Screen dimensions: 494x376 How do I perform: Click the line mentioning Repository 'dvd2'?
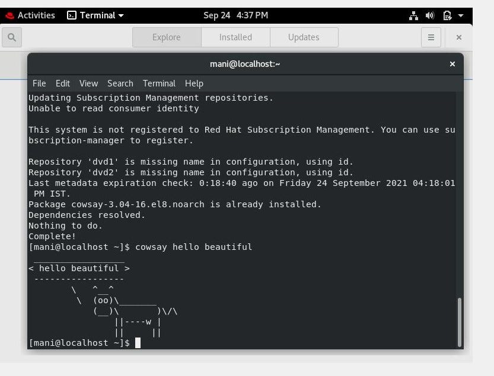click(191, 172)
